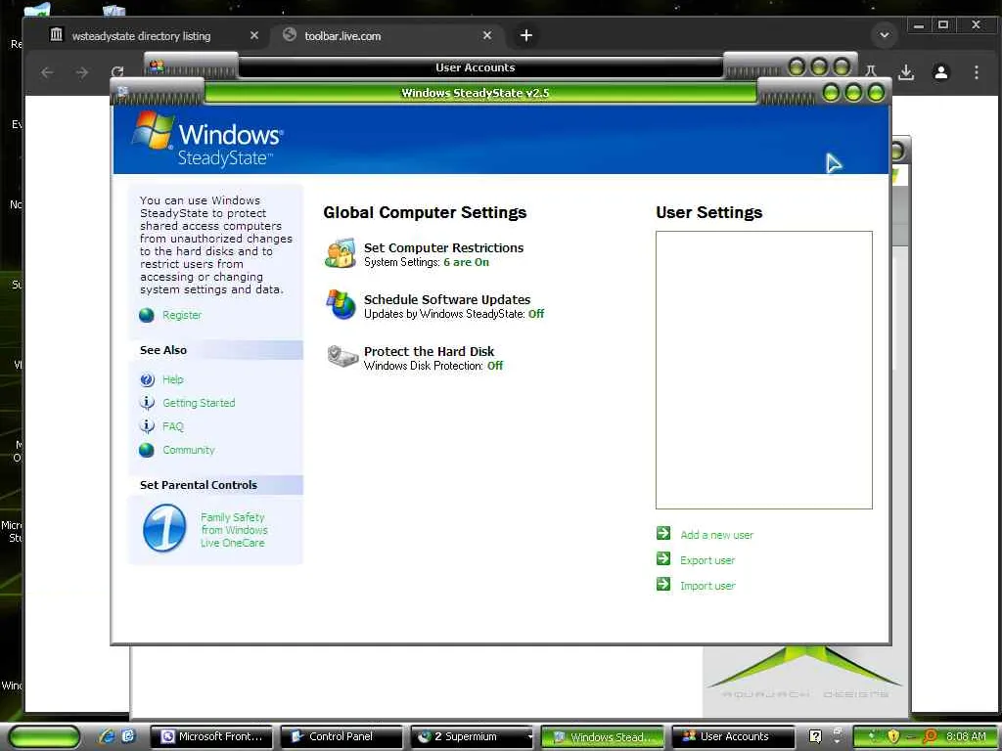This screenshot has width=1002, height=751.
Task: Click the OneCare number one icon
Action: tap(164, 528)
